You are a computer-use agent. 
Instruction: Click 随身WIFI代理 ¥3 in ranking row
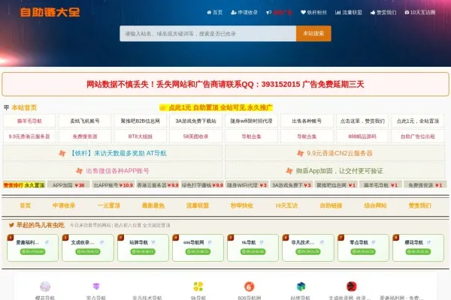[x=247, y=185]
